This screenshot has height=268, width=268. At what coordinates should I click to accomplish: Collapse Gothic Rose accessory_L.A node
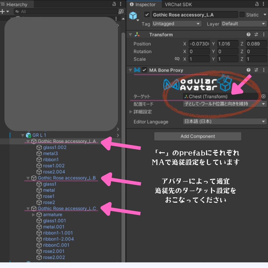click(28, 142)
